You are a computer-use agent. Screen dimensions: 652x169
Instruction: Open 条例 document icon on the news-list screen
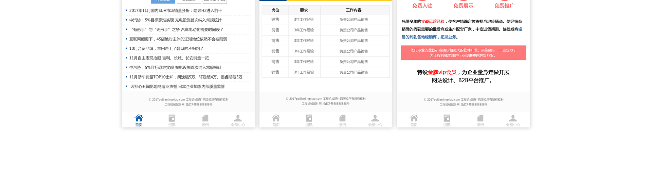coord(205,118)
